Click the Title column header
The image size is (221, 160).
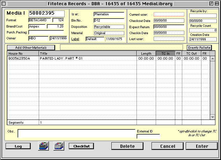88,53
